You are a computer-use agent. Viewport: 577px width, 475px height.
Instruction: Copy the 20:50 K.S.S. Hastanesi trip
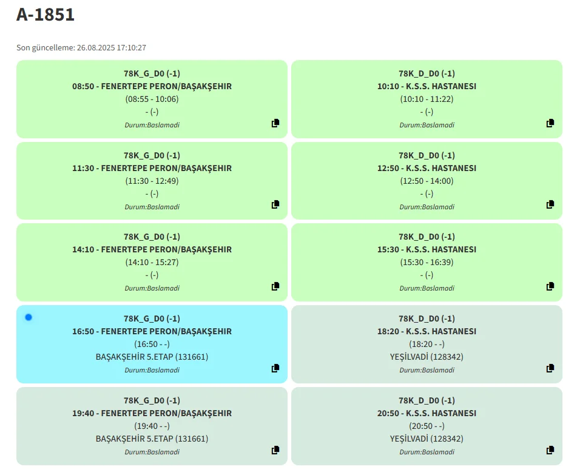[550, 450]
